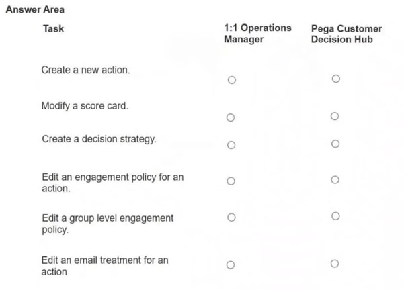Viewport: 404px width, 290px height.
Task: Click the 'Create a new action.' task text
Action: tap(85, 70)
